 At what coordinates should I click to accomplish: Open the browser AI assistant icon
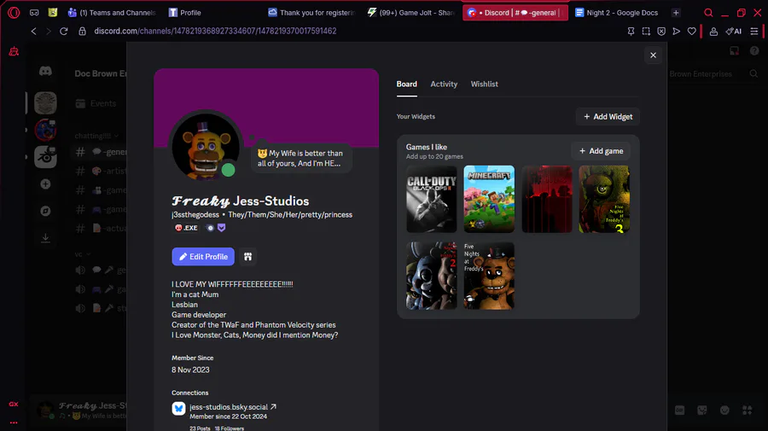pos(733,32)
